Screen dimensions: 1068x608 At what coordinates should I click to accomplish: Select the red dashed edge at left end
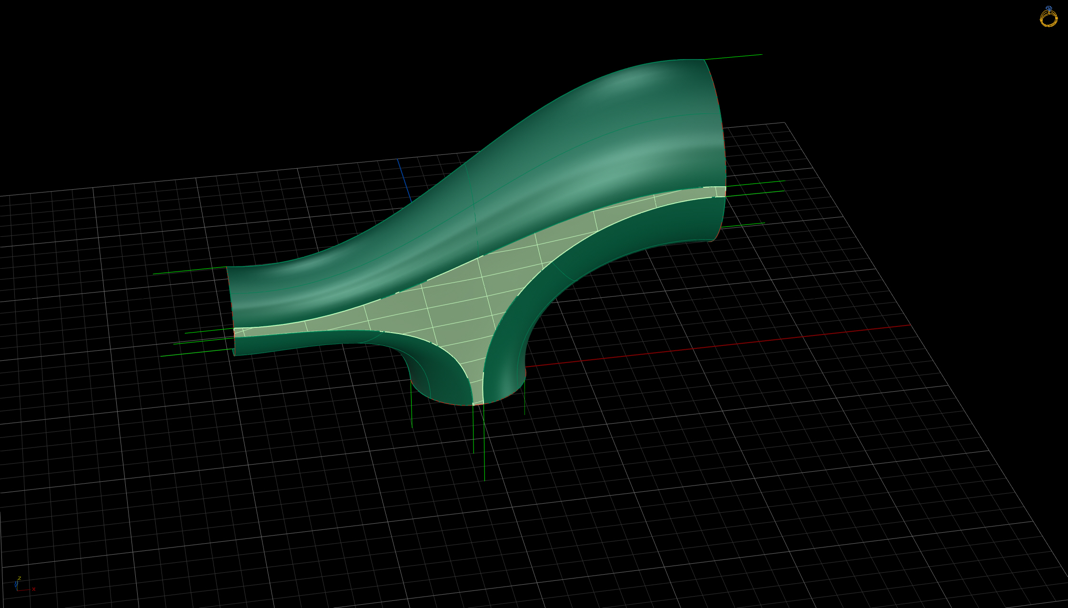[230, 298]
